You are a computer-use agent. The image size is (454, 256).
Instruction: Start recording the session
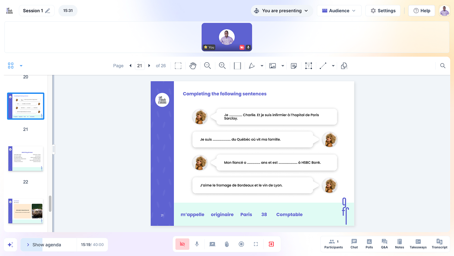pyautogui.click(x=241, y=244)
